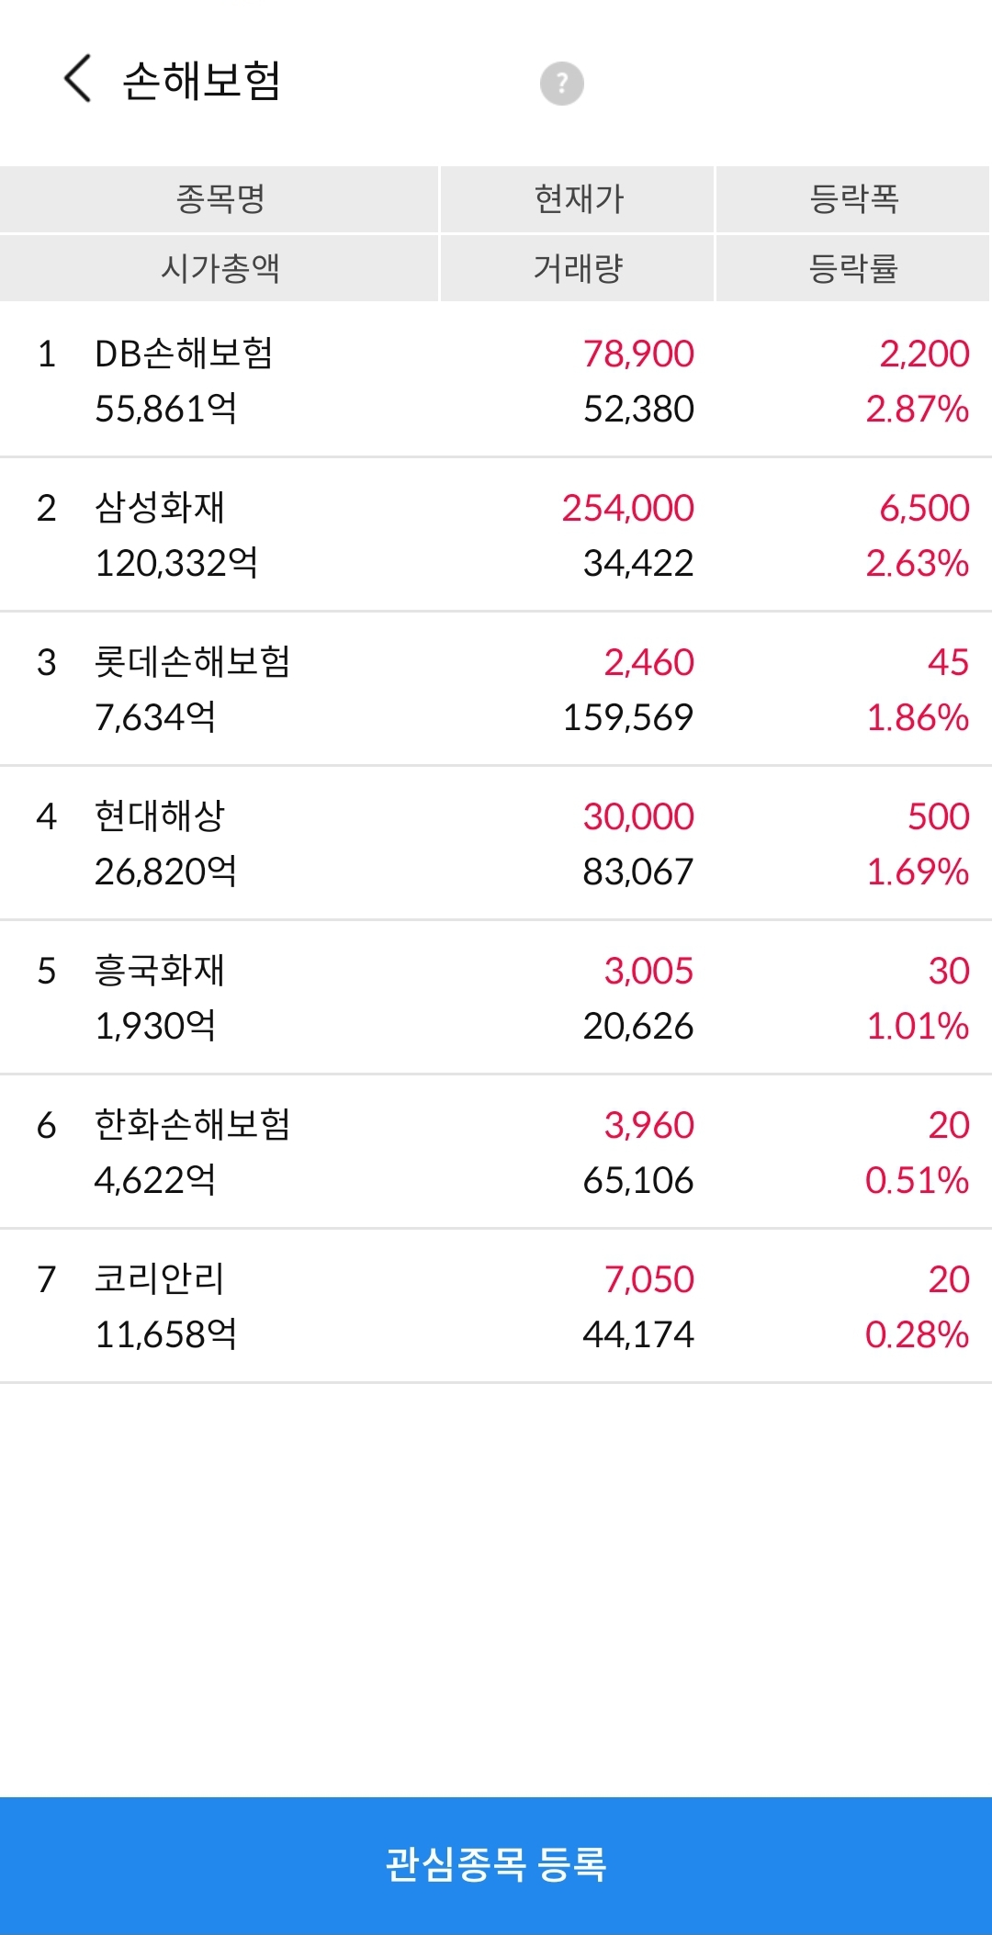This screenshot has height=1935, width=992.
Task: Sort by 현재가 column header
Action: coord(578,199)
